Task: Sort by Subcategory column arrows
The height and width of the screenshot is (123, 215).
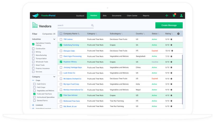Action: click(x=122, y=34)
